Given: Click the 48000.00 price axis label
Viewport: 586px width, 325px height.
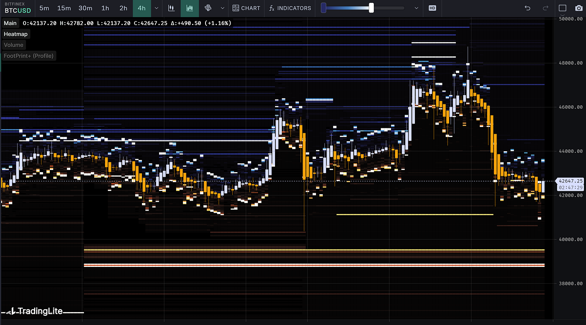Looking at the screenshot, I should (x=571, y=63).
